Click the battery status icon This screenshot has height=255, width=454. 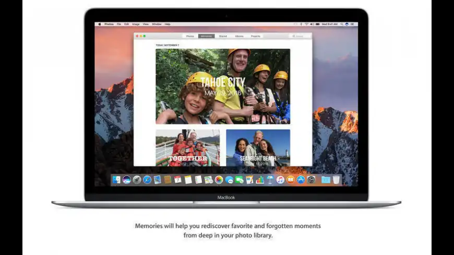[318, 24]
